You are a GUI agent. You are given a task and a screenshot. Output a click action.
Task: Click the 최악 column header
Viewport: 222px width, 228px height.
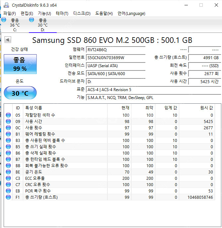click(x=143, y=108)
